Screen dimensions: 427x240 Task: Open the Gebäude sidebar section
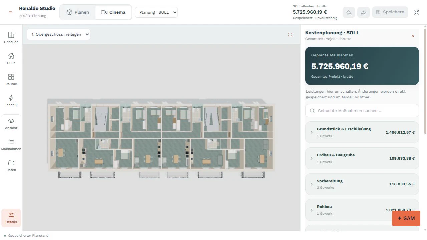pos(11,37)
